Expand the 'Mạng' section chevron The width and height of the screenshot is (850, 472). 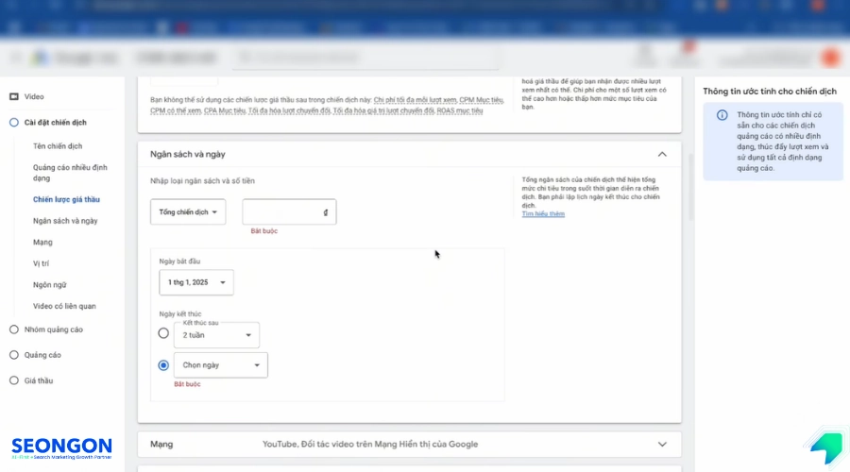coord(662,445)
